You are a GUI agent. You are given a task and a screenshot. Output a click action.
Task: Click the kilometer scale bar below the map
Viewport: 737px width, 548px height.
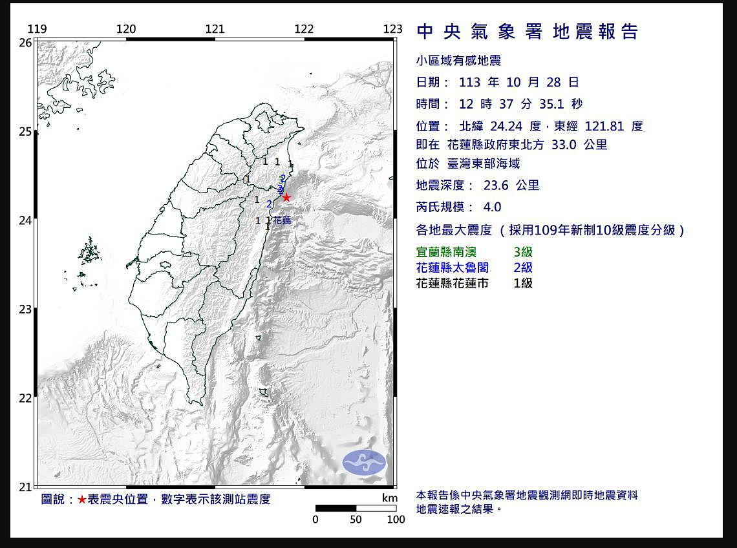tap(355, 508)
